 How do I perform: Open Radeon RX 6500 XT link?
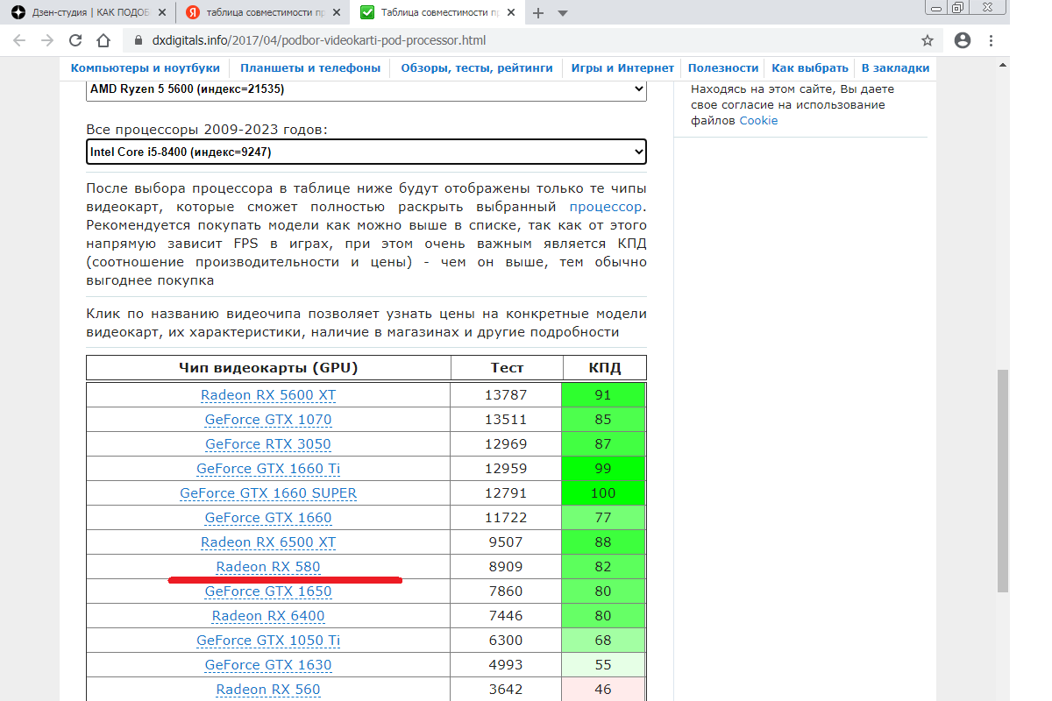click(x=268, y=542)
